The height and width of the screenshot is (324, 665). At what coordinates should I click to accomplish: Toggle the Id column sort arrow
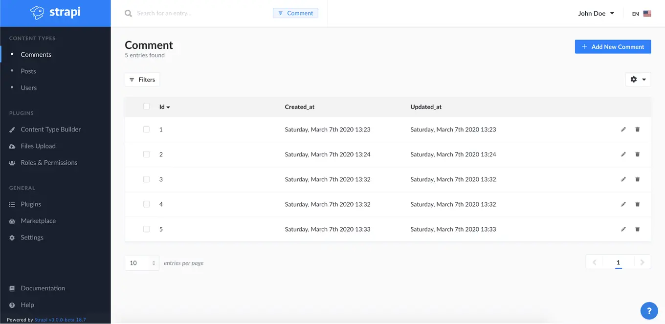(x=168, y=107)
